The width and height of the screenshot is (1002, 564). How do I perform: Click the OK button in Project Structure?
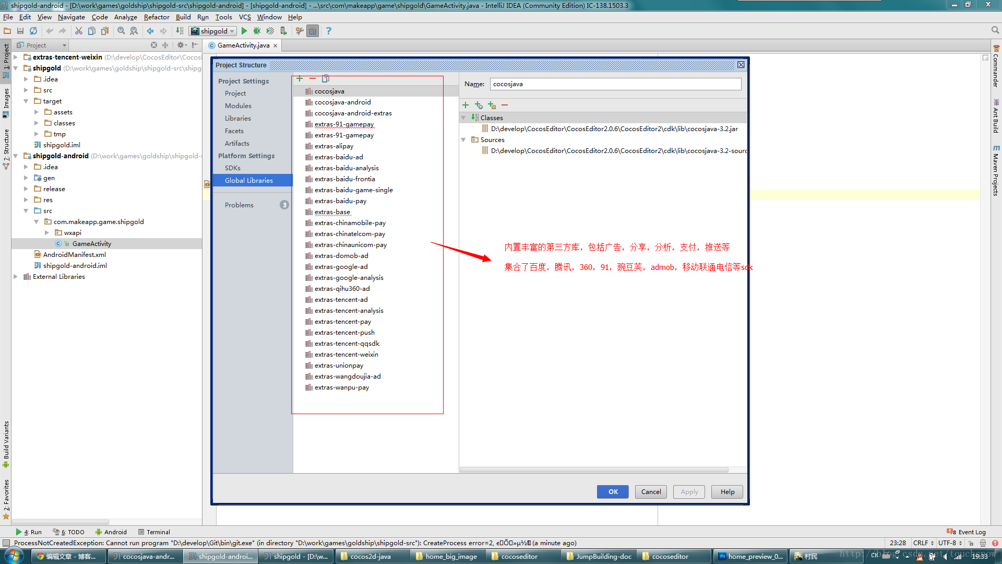tap(613, 492)
